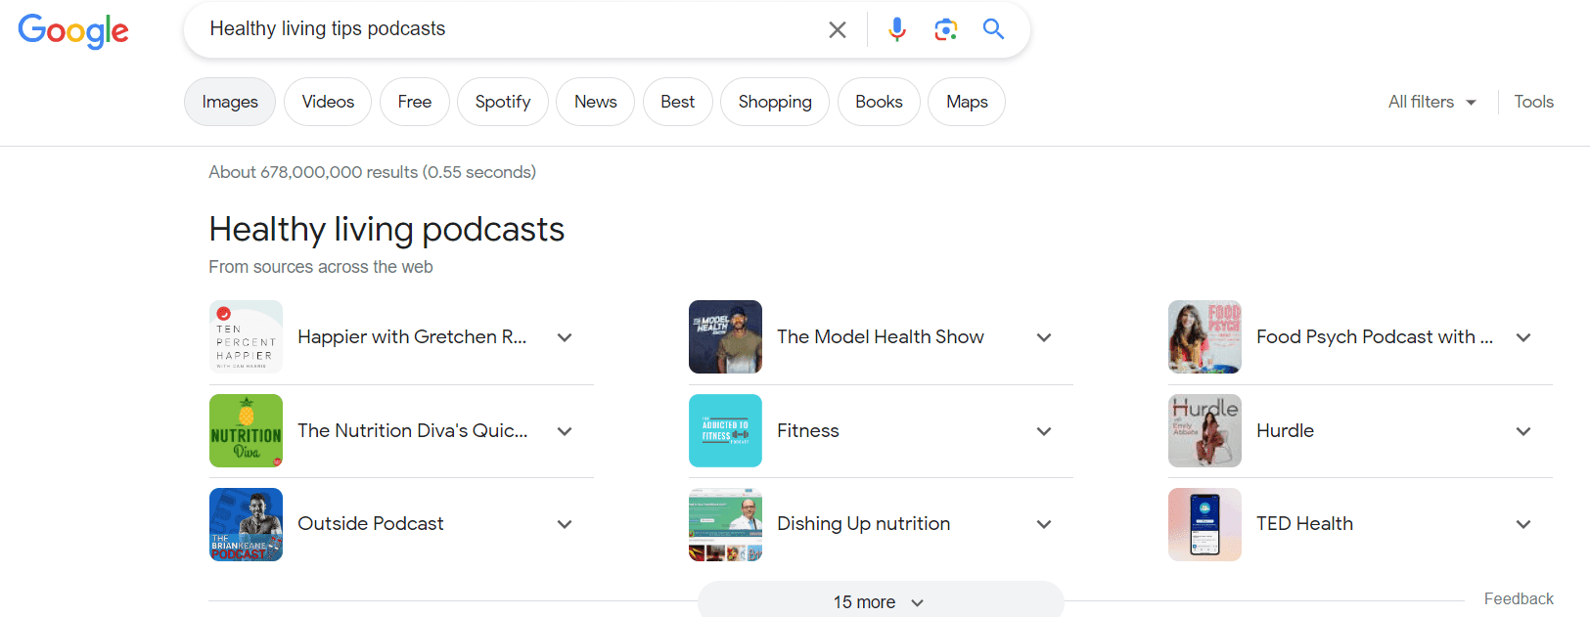Open the Dishing Up nutrition result
This screenshot has width=1590, height=617.
point(864,524)
